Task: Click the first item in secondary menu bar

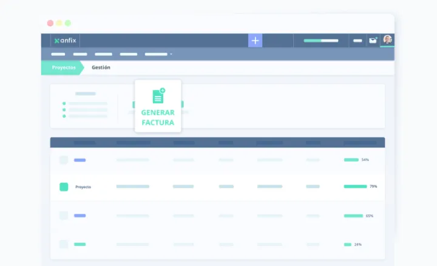Action: click(x=58, y=54)
